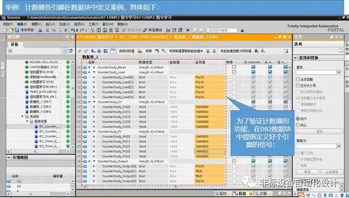Viewport: 349px width, 198px height.
Task: Click the copy icon in main toolbar
Action: click(x=53, y=30)
